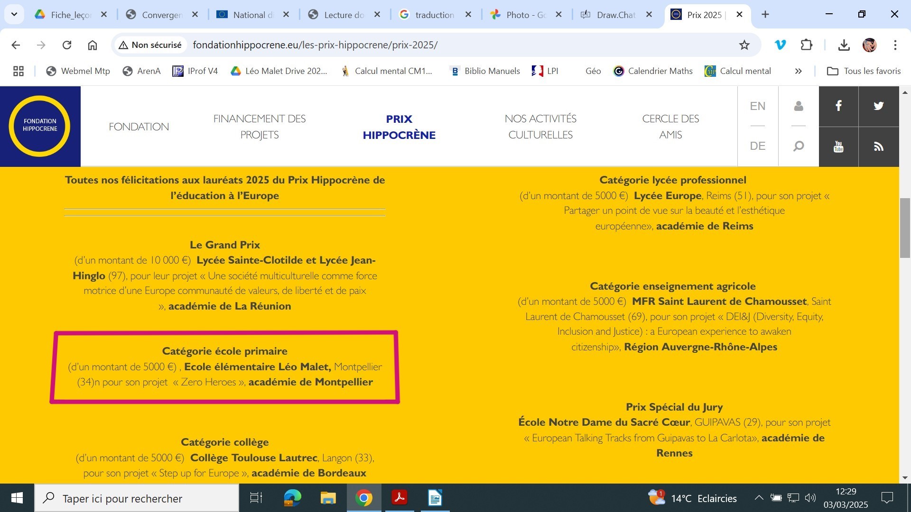Viewport: 911px width, 512px height.
Task: Open the PRIX HIPPOCRÈNE menu
Action: click(x=399, y=127)
